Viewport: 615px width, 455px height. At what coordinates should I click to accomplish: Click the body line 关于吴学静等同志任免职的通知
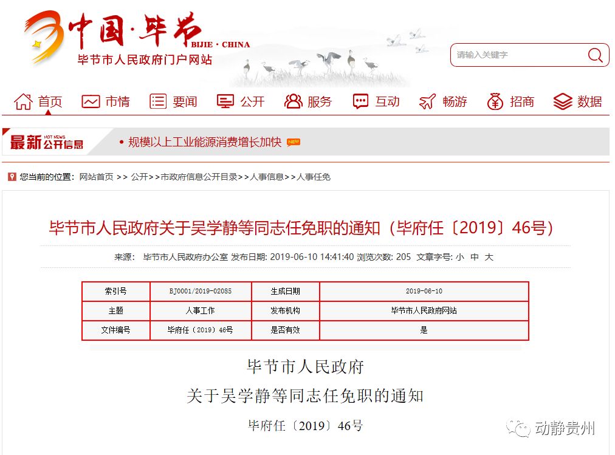tap(305, 396)
